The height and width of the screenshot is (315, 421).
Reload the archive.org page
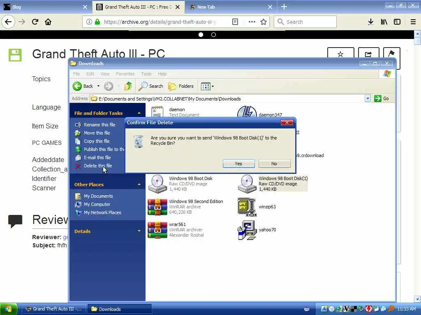[35, 22]
